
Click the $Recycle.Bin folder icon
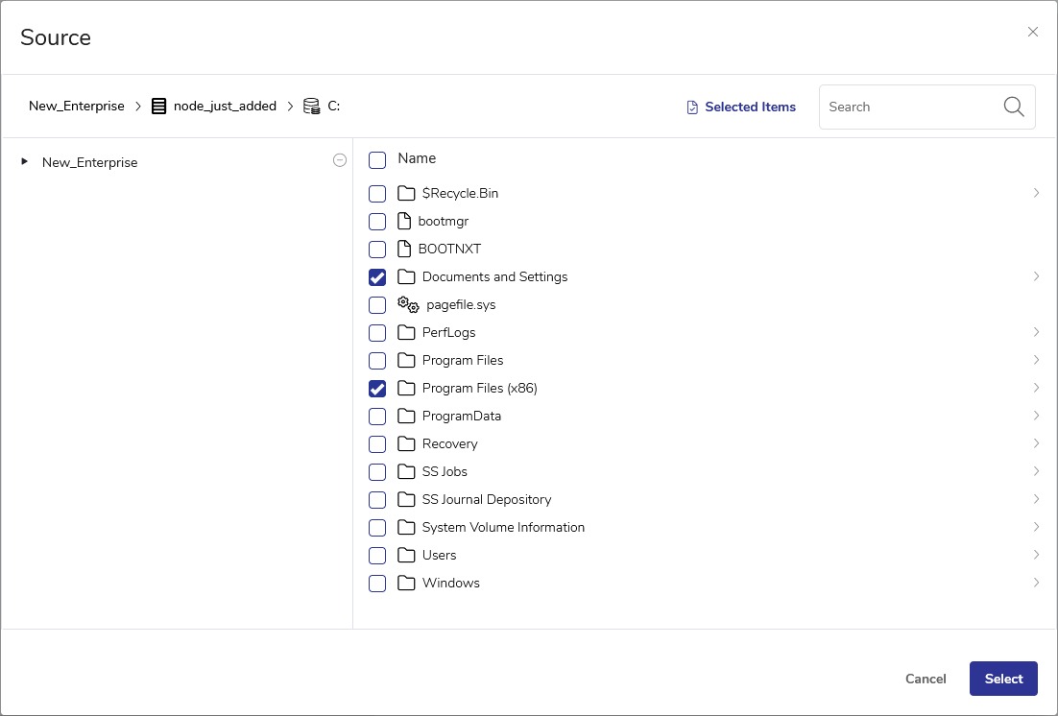(x=406, y=193)
